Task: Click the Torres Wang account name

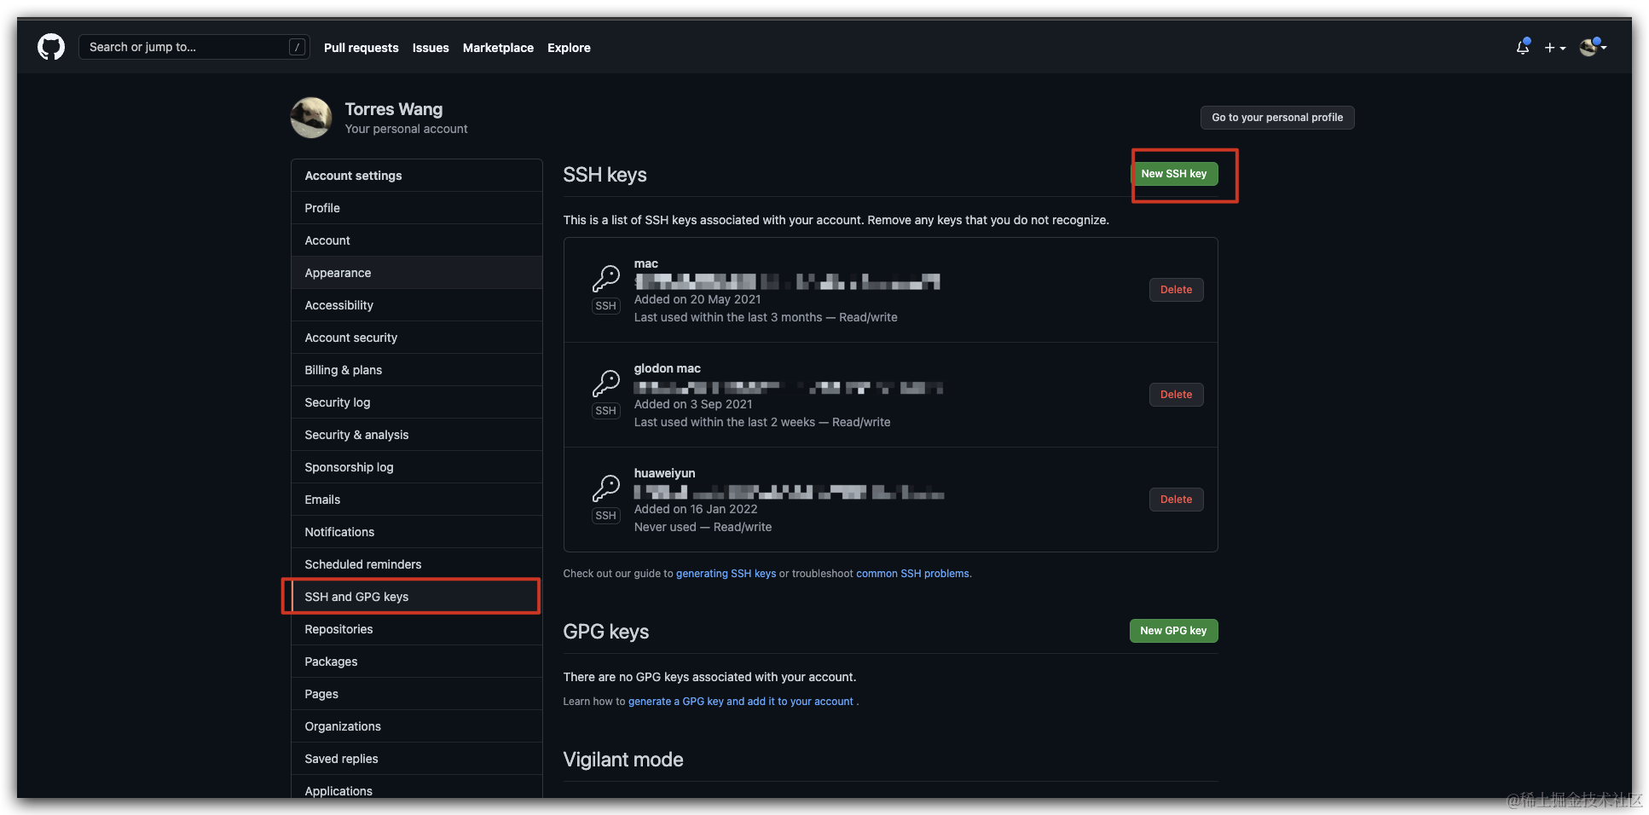Action: [x=393, y=109]
